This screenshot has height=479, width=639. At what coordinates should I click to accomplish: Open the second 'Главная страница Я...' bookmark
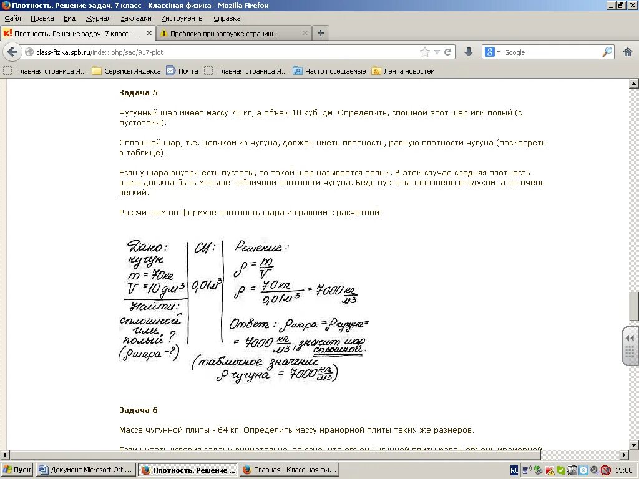pyautogui.click(x=246, y=71)
